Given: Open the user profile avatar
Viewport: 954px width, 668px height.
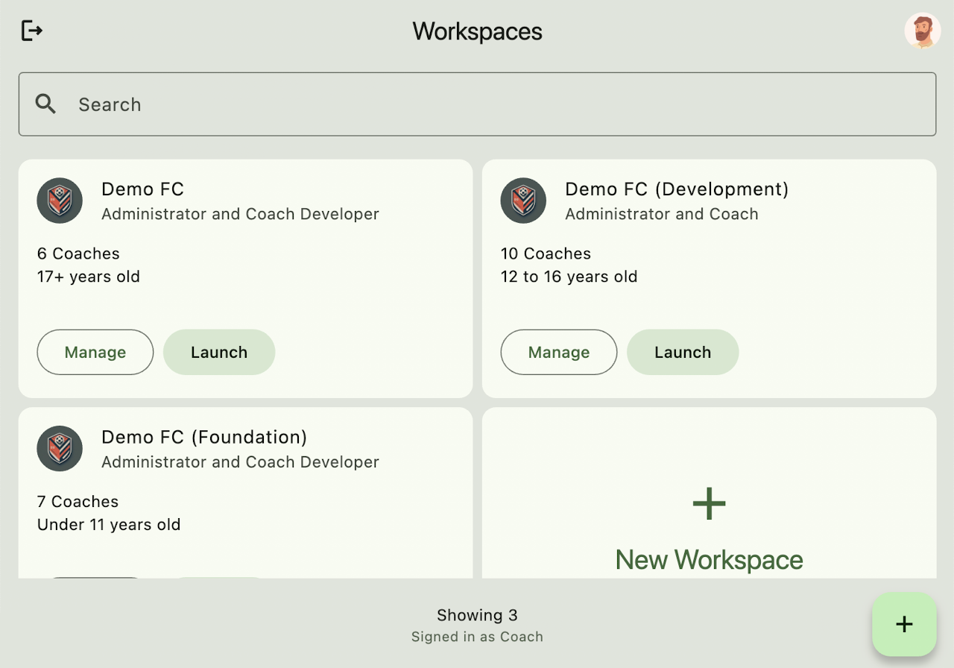Looking at the screenshot, I should 922,31.
